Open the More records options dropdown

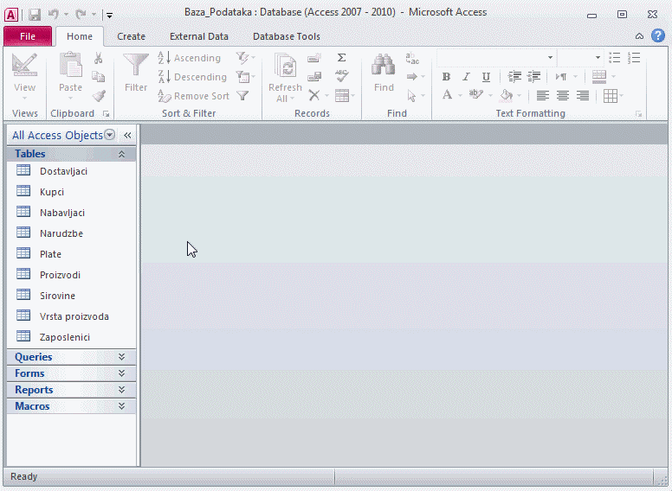345,95
